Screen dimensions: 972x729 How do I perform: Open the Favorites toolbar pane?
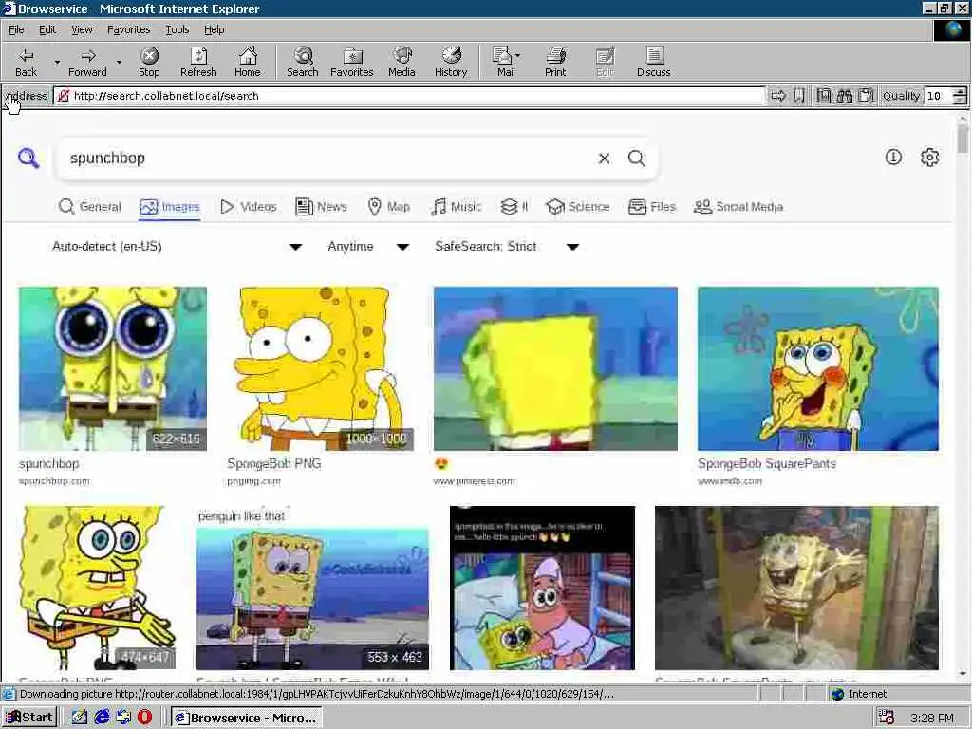352,63
